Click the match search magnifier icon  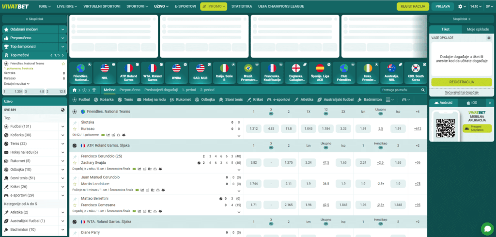pyautogui.click(x=423, y=90)
